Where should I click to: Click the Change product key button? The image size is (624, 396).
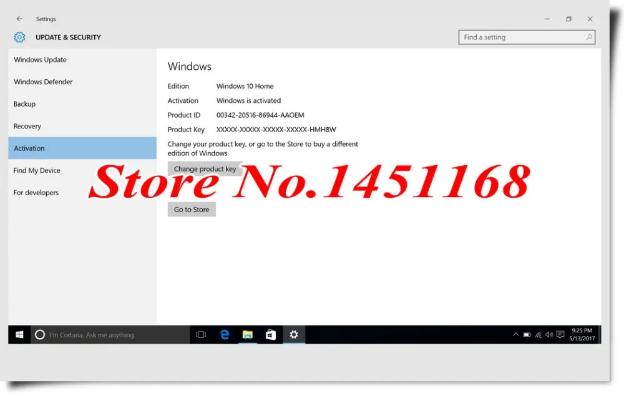(x=205, y=169)
